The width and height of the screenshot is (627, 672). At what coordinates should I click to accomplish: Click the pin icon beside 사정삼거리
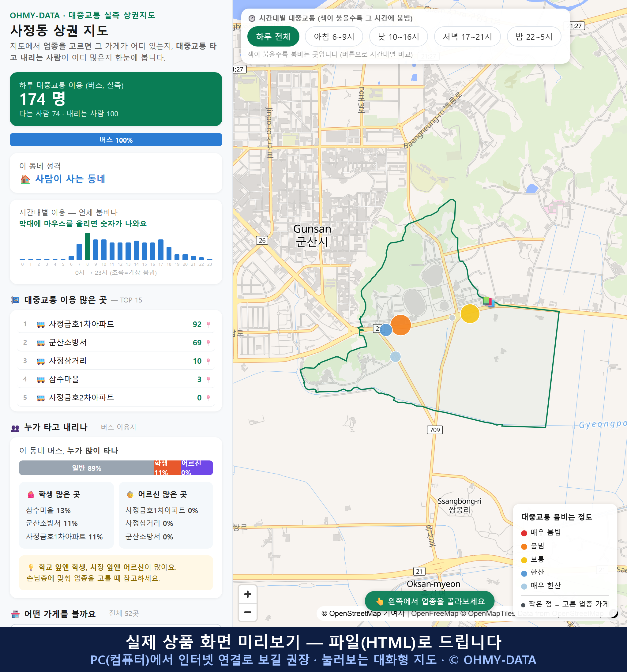pos(208,361)
